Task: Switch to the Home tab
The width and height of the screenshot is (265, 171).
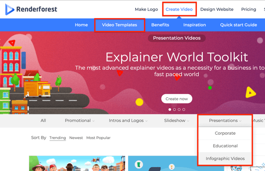Action: [81, 25]
